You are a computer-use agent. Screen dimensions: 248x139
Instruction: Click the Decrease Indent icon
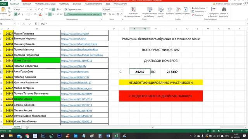[58, 14]
